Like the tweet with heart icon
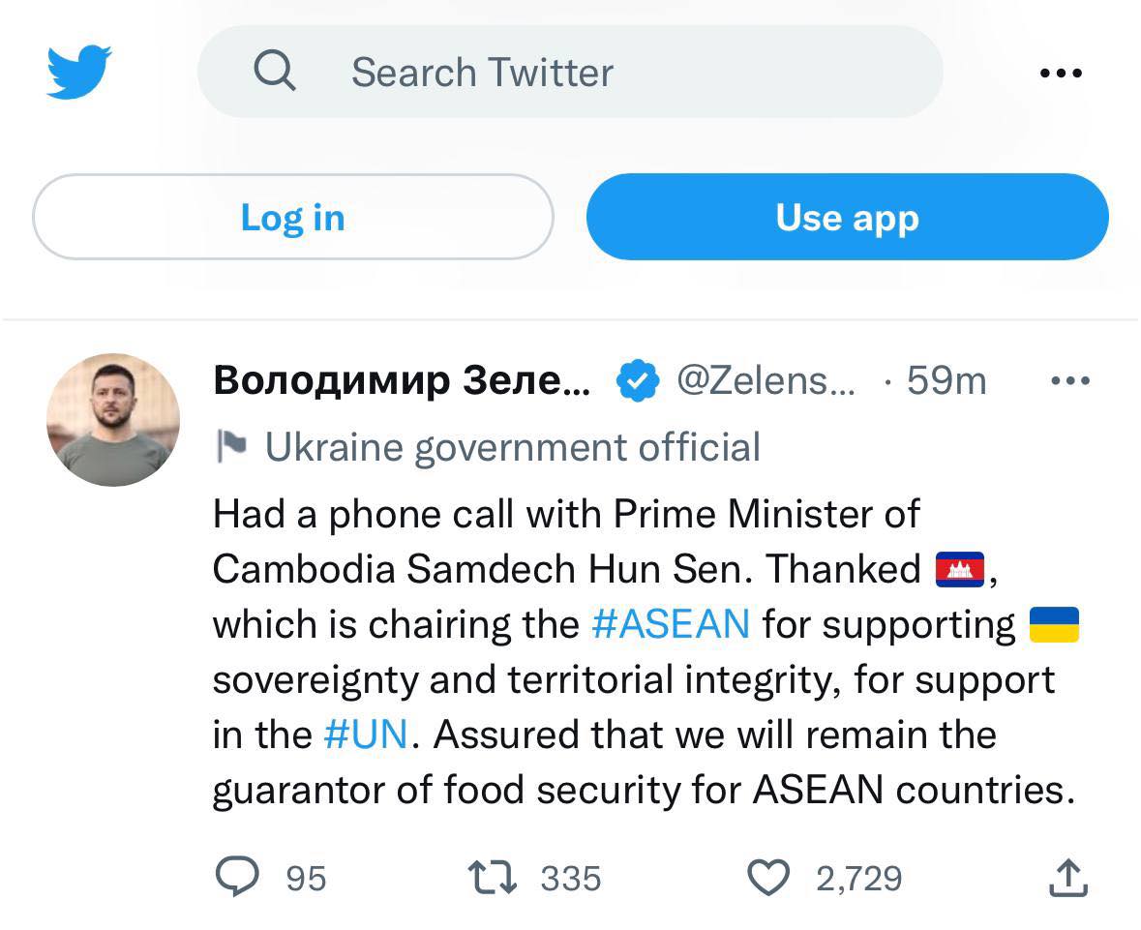Screen dimensions: 1141x930 (x=769, y=878)
